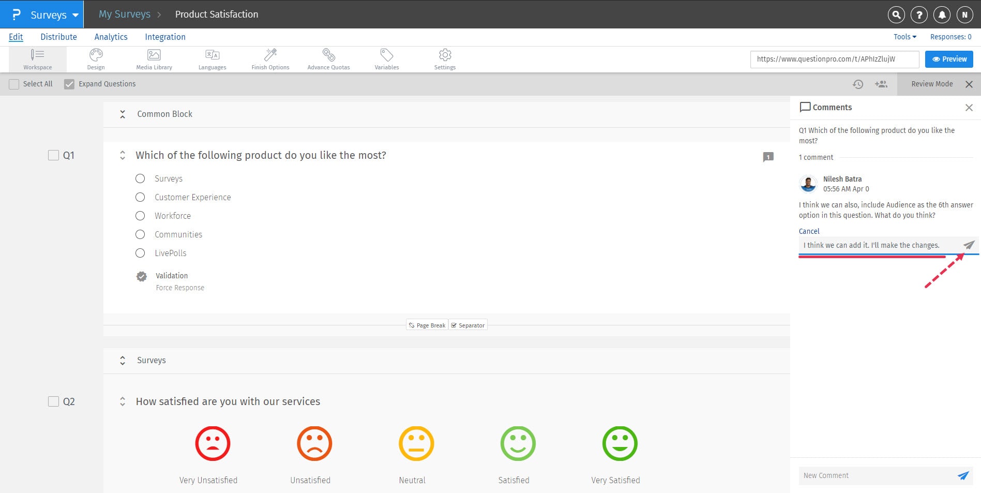This screenshot has width=981, height=493.
Task: Send the comment reply
Action: [x=969, y=245]
